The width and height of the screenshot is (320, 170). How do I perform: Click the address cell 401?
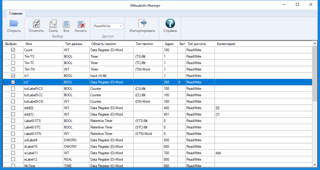170,114
